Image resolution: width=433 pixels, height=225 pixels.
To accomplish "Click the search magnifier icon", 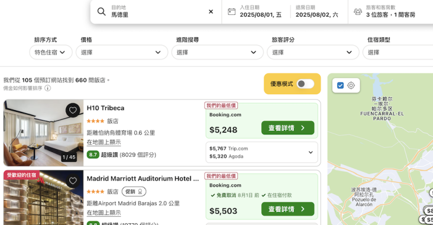I will point(101,12).
